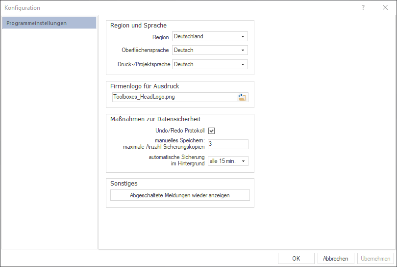397x267 pixels.
Task: Click the 'Druck-/Projektsprache' label
Action: tap(144, 64)
